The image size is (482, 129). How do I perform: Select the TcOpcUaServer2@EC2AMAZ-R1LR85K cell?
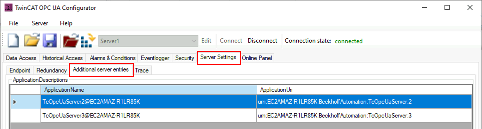[148, 102]
